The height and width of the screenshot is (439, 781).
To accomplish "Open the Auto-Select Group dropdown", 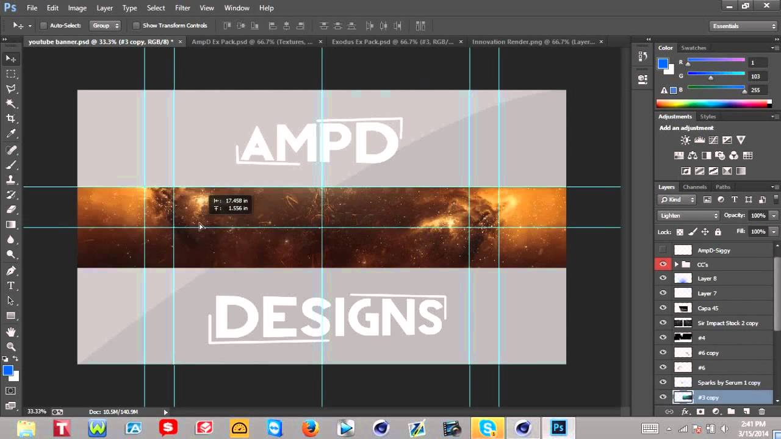I will click(106, 26).
